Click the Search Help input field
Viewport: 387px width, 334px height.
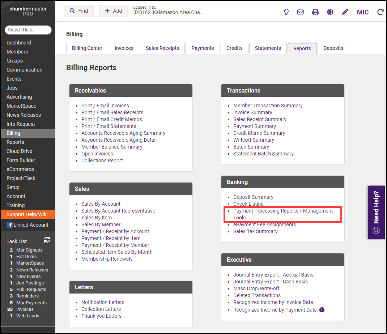click(28, 30)
